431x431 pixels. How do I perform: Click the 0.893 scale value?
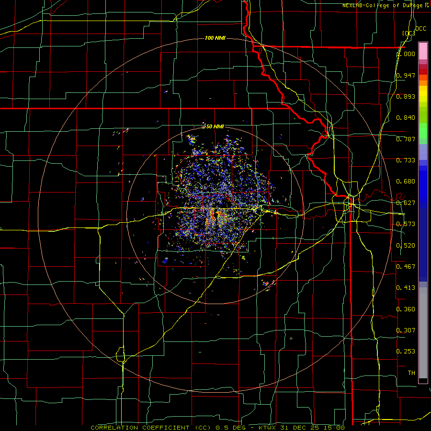click(x=406, y=96)
